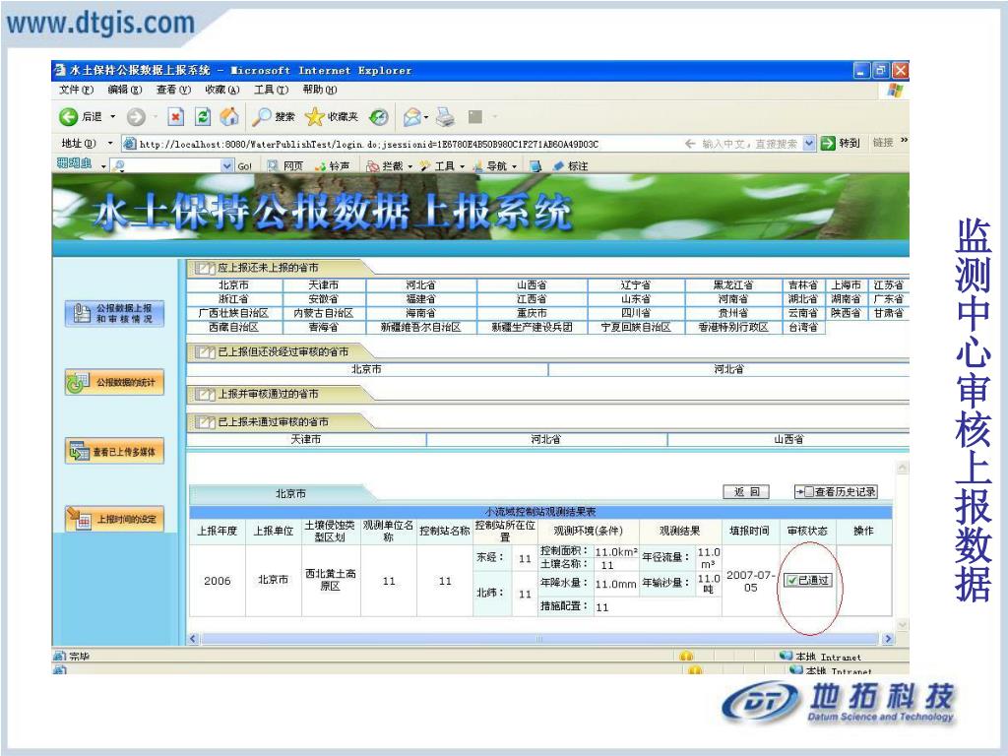Click 拦截 popup blocker icon
Viewport: 1008px width, 756px height.
pyautogui.click(x=372, y=165)
